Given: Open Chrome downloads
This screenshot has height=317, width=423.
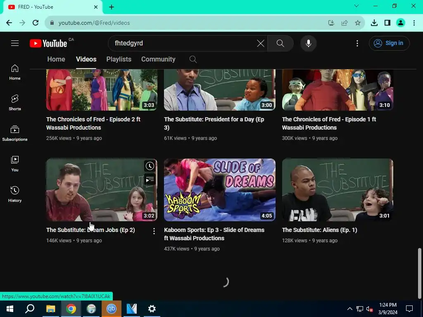Looking at the screenshot, I should (x=374, y=23).
